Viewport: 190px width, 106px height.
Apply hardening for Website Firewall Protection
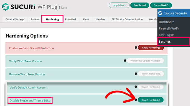click(151, 48)
